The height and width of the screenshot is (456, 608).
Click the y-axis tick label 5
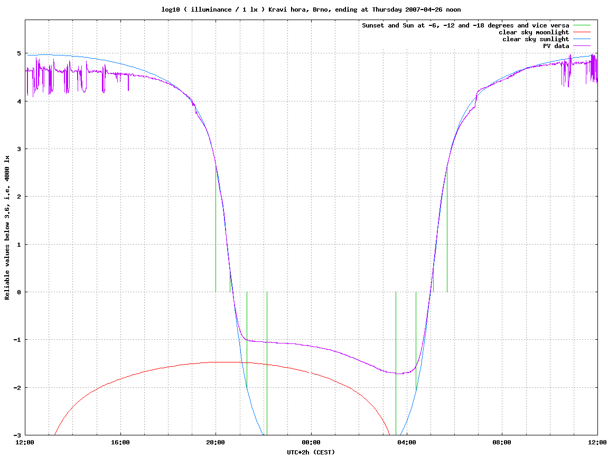click(x=19, y=53)
